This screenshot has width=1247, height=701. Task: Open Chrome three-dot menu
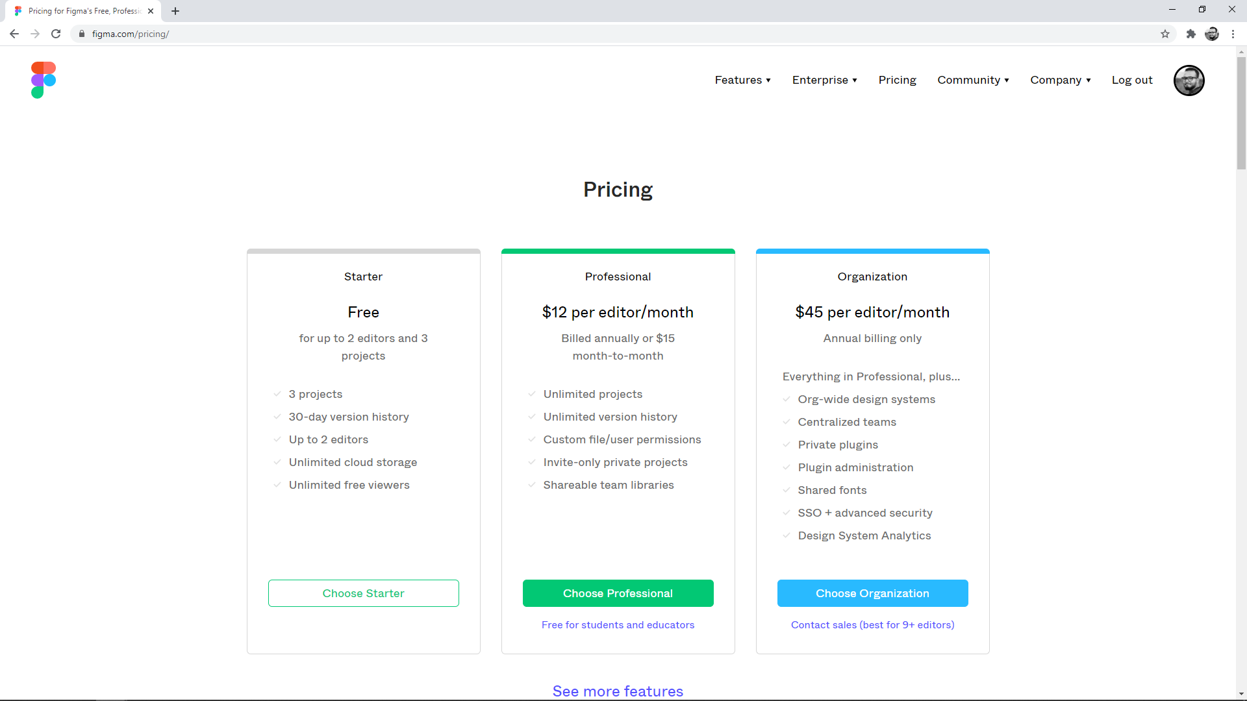1233,34
